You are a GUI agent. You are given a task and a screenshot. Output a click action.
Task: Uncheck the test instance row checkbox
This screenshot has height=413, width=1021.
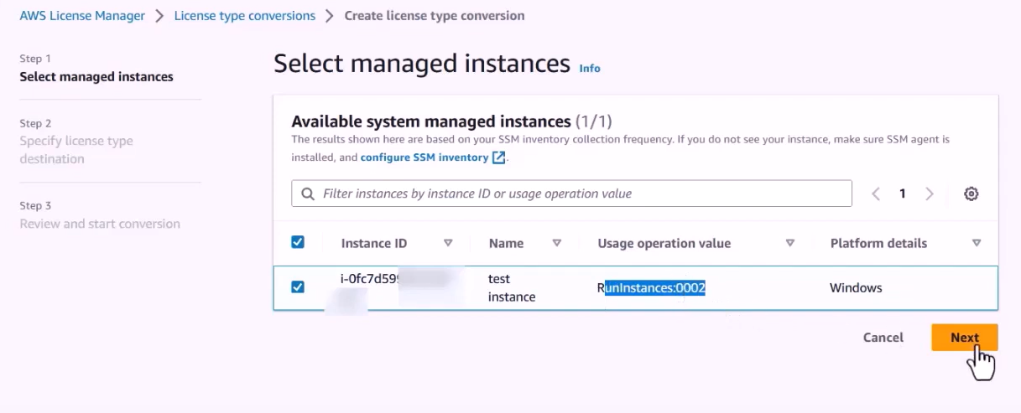[x=298, y=287]
